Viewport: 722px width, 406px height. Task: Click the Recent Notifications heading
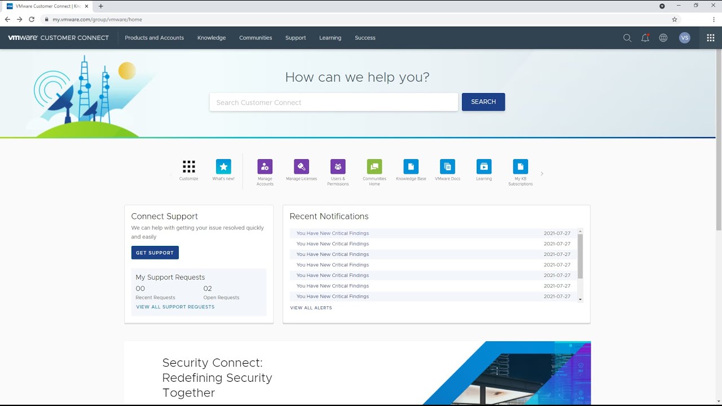click(329, 217)
